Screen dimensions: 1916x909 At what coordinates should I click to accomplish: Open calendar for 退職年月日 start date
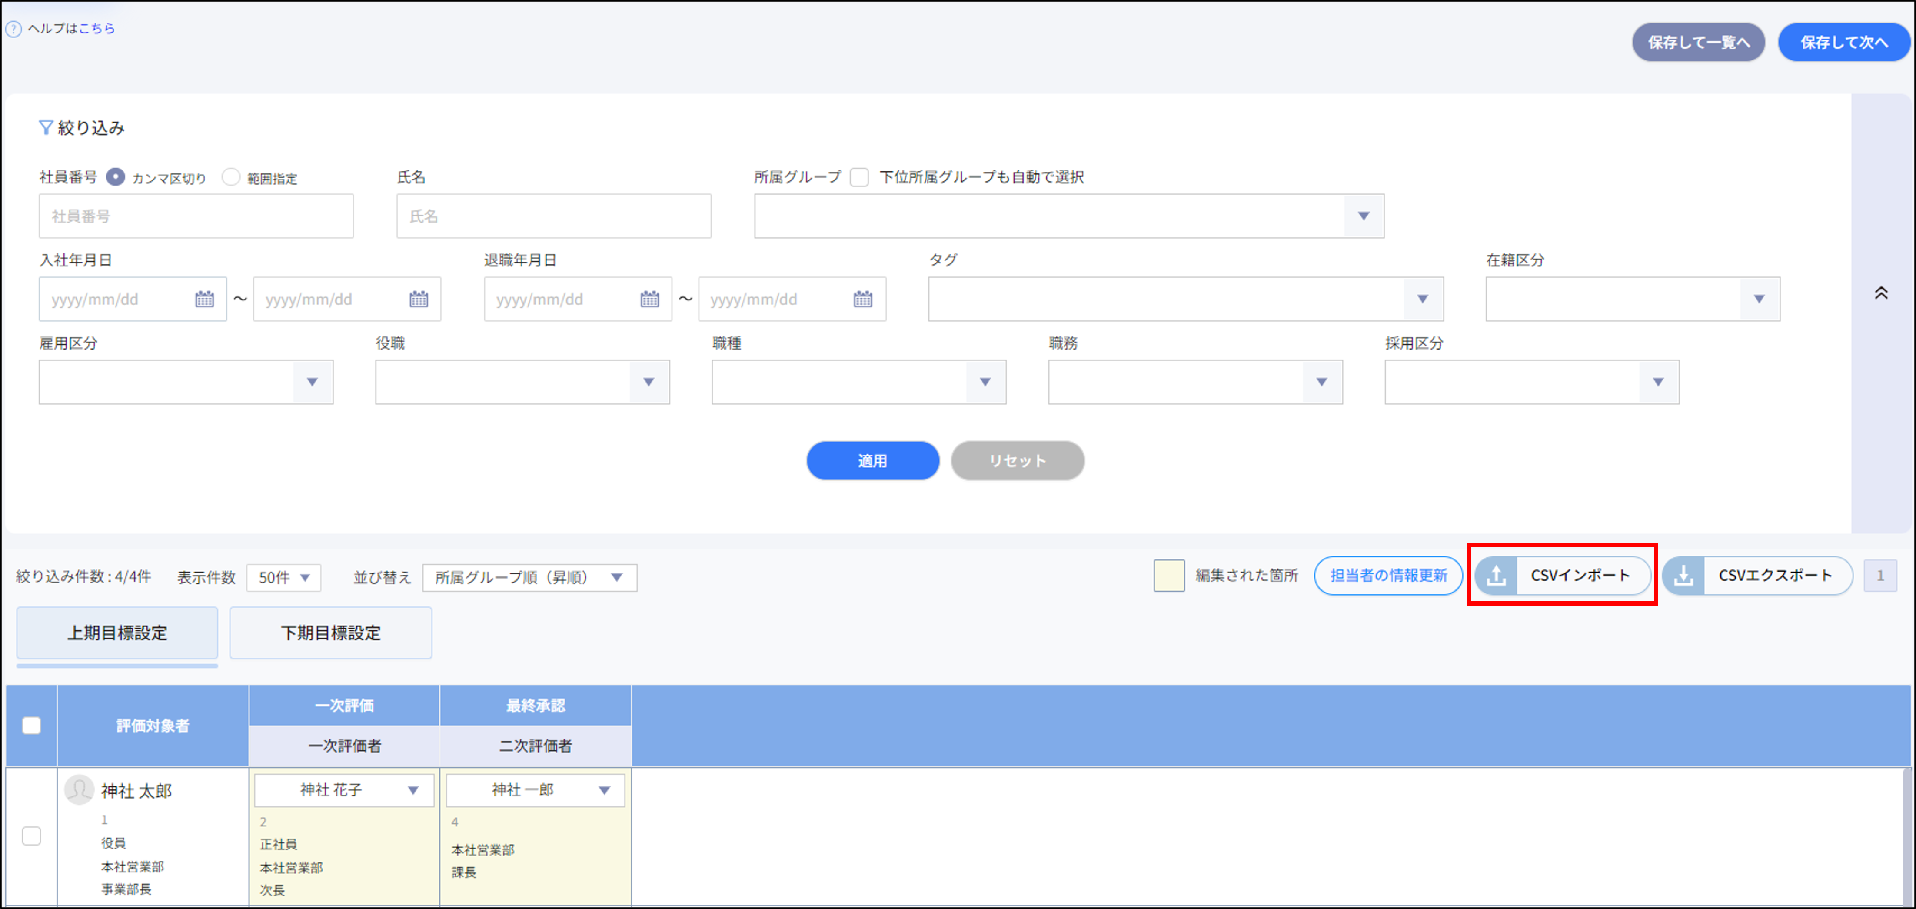pos(650,299)
